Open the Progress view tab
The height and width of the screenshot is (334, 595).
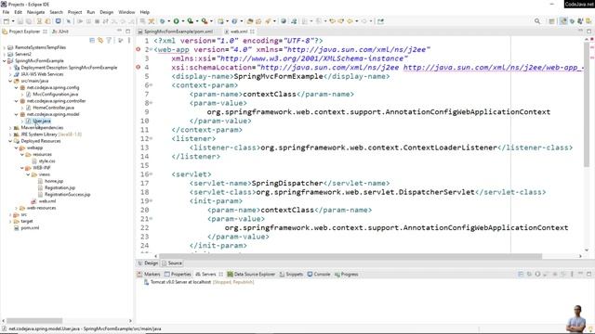click(347, 275)
